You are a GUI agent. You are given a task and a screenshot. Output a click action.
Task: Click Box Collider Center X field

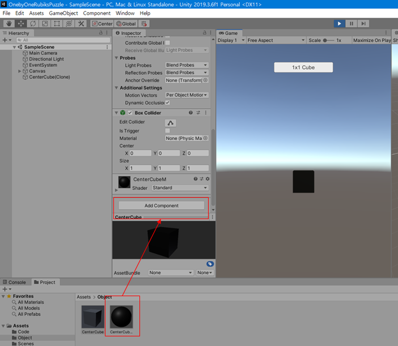tap(141, 153)
